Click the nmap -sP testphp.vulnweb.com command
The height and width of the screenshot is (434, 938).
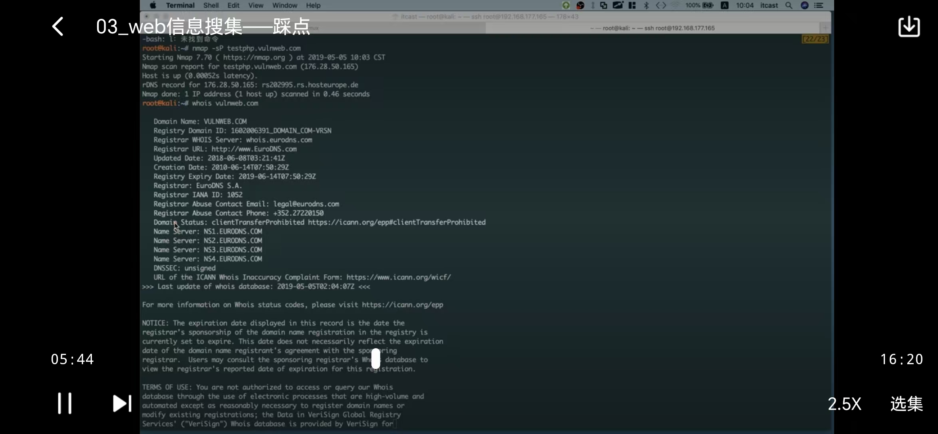point(246,48)
